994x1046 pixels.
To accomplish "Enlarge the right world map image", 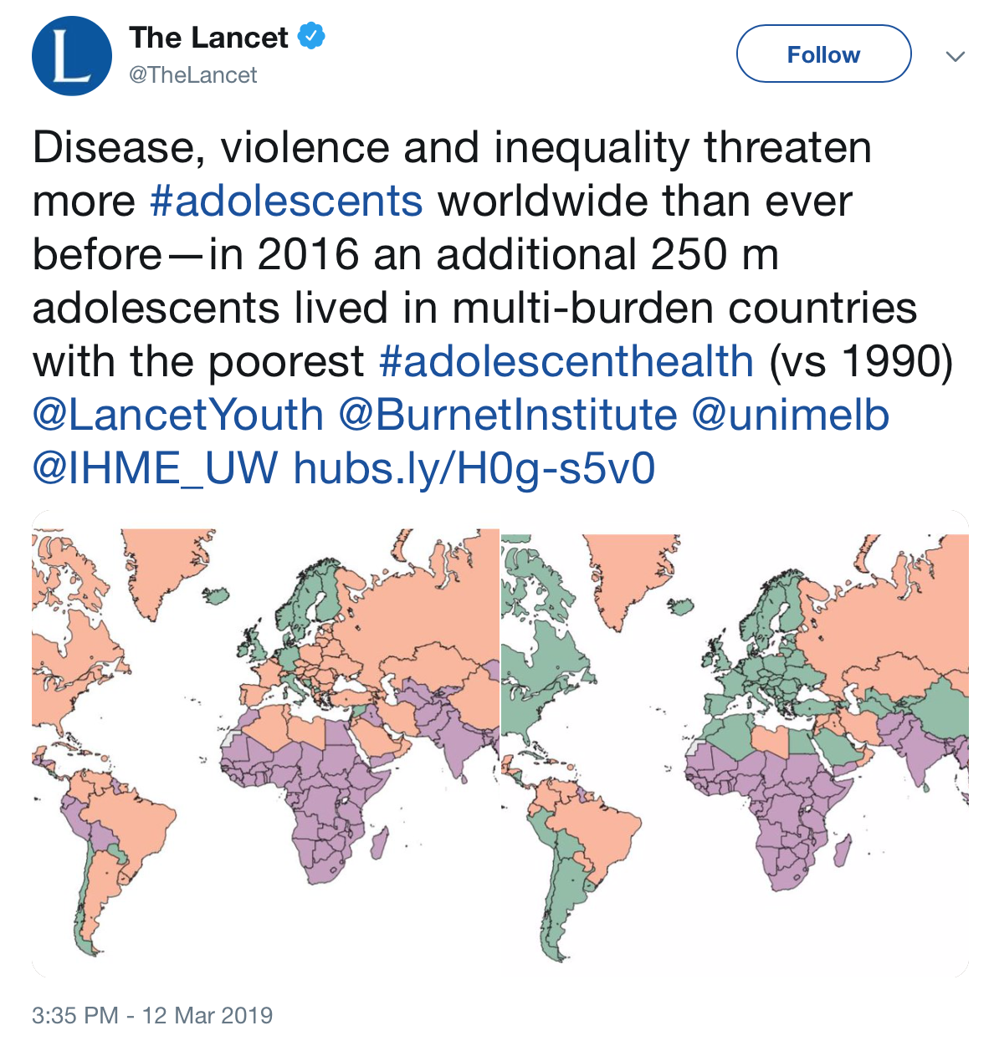I will click(x=735, y=744).
